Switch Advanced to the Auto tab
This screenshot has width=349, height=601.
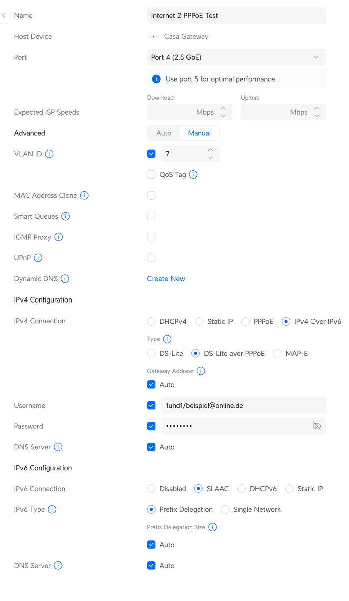(x=164, y=133)
